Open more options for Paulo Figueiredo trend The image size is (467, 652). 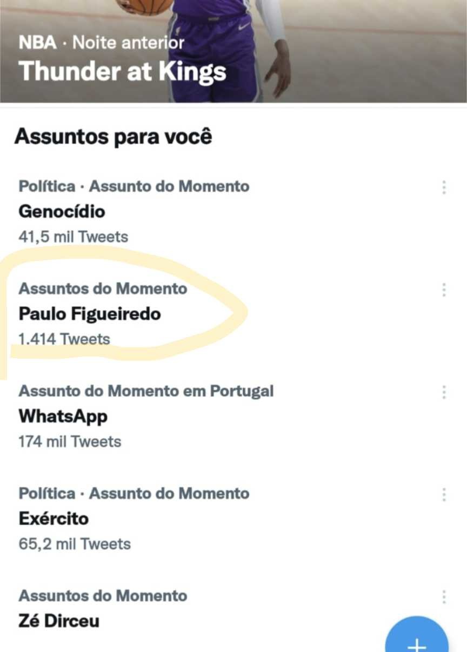pos(444,290)
